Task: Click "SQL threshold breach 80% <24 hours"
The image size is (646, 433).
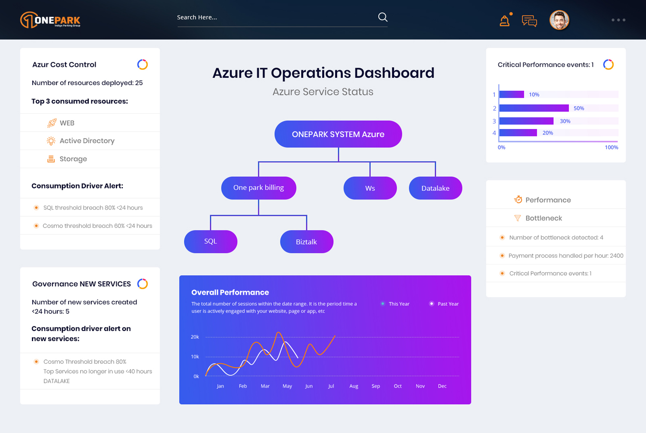Action: [x=93, y=208]
